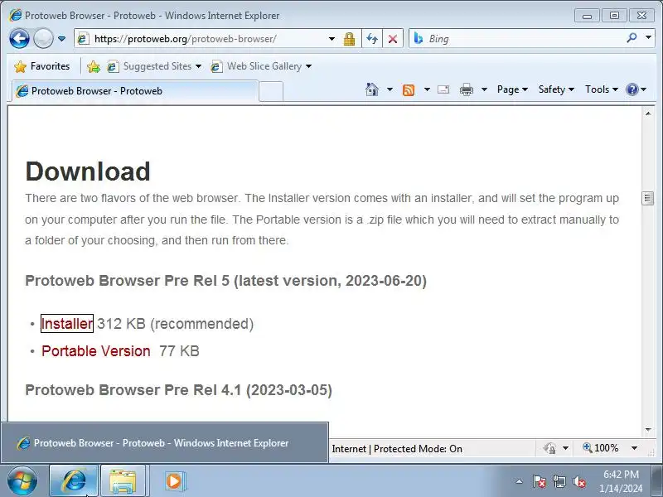
Task: Click the greyed Forward navigation button
Action: [43, 39]
